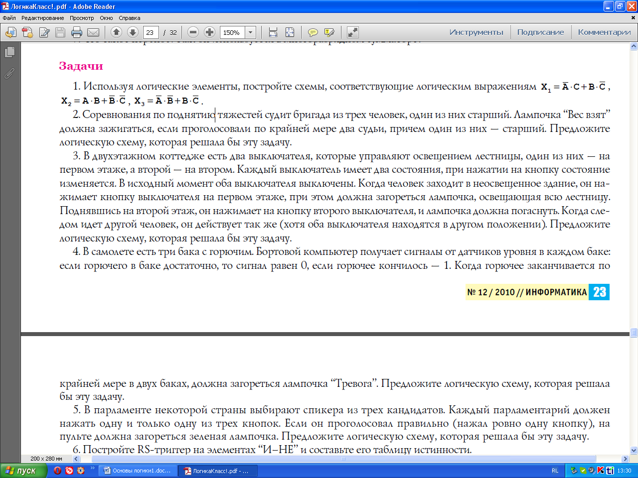Select the Highlight Text tool
This screenshot has width=638, height=478.
[329, 32]
